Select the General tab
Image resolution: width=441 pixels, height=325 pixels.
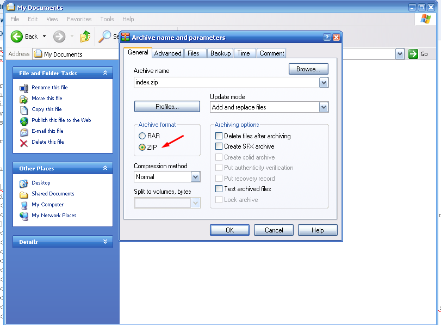138,52
